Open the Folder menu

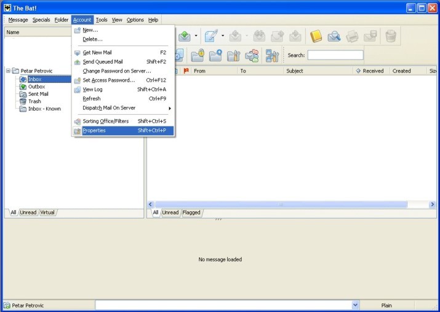pyautogui.click(x=61, y=20)
